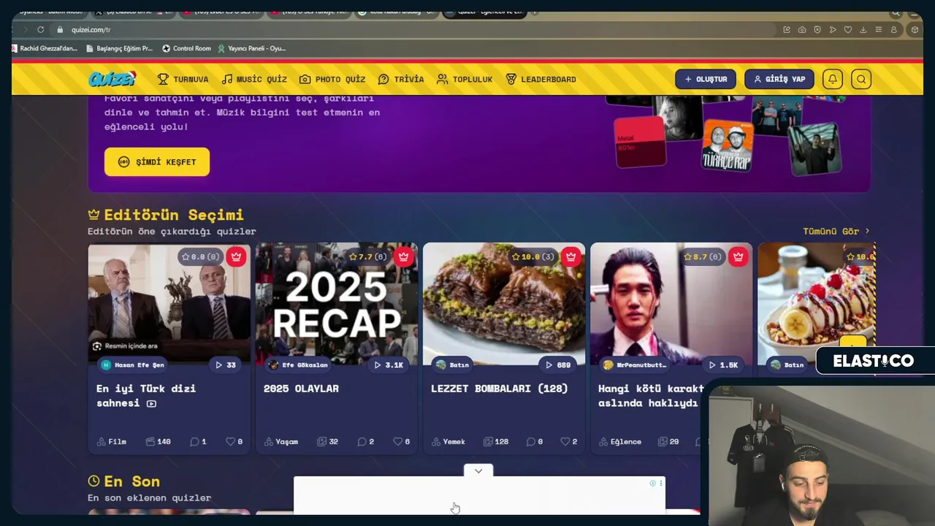Open Hangi kötü karakter quiz title
This screenshot has height=526, width=935.
tap(651, 395)
